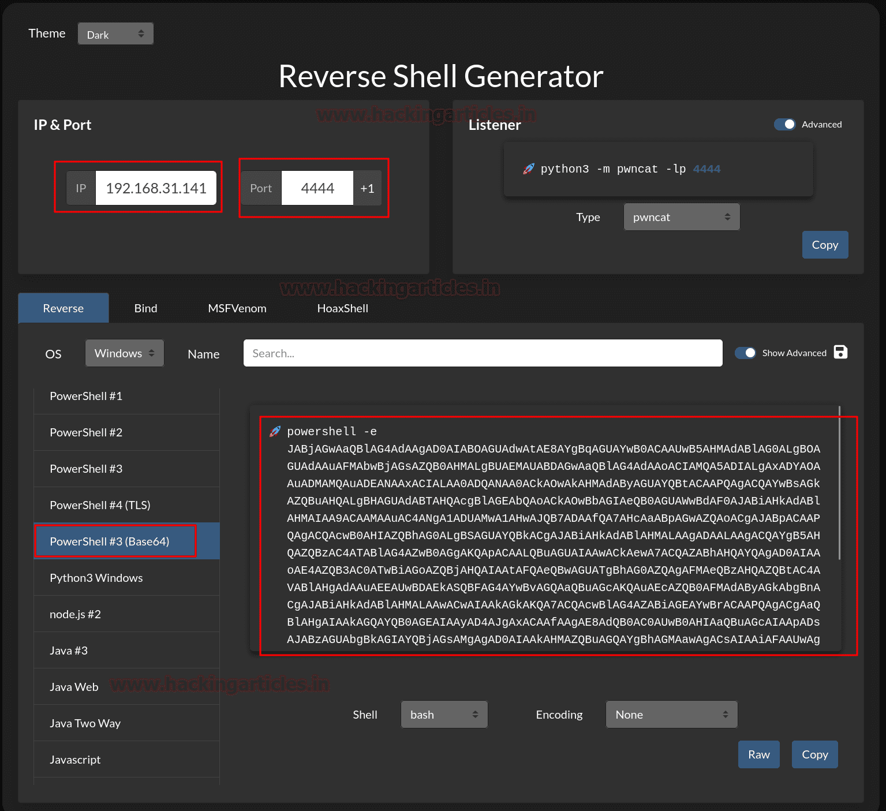Click the Raw button
The height and width of the screenshot is (811, 886).
point(759,754)
